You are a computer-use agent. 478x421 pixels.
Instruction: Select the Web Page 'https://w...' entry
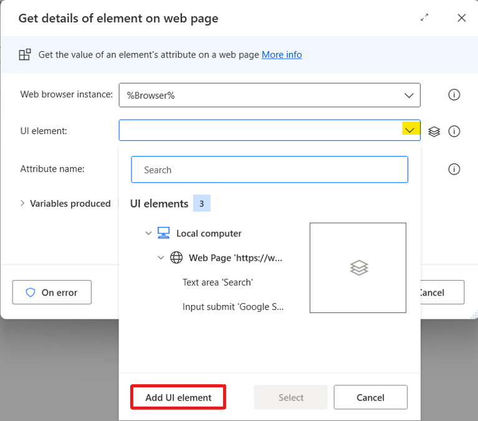[x=236, y=258]
